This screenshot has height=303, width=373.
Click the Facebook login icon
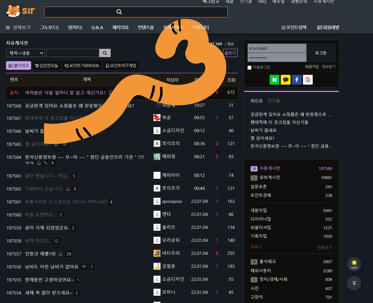click(x=297, y=80)
